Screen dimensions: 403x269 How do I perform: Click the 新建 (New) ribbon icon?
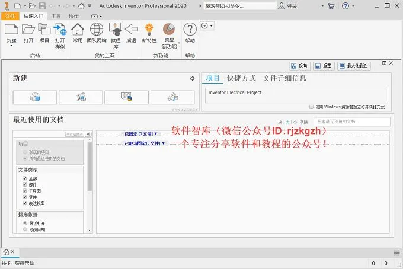pos(11,29)
